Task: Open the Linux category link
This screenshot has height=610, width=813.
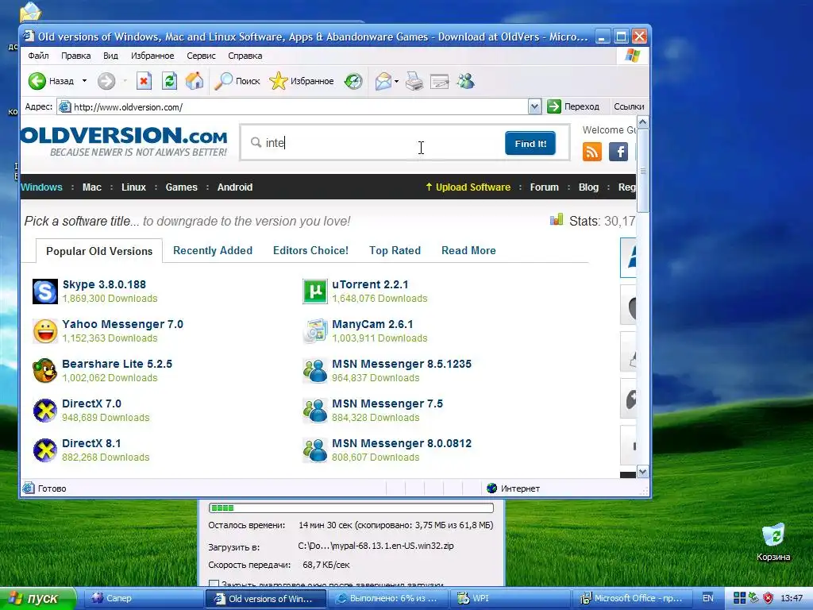Action: (x=133, y=187)
